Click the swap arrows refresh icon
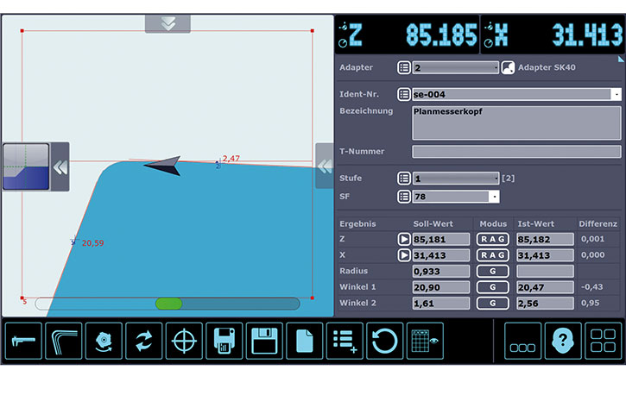The width and height of the screenshot is (626, 414). click(x=143, y=341)
